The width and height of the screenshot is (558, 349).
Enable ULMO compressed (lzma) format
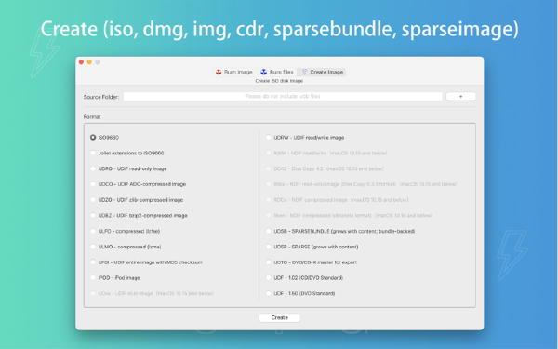pyautogui.click(x=126, y=247)
